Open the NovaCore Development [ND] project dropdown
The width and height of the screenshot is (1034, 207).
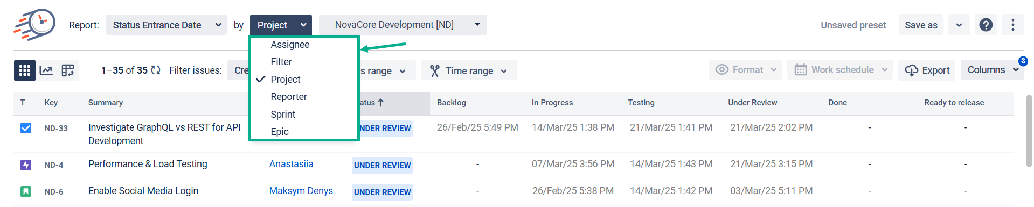pyautogui.click(x=403, y=25)
